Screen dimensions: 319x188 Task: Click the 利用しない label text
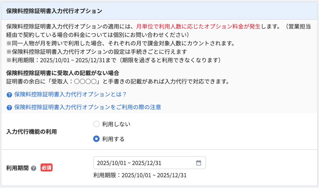[116, 124]
